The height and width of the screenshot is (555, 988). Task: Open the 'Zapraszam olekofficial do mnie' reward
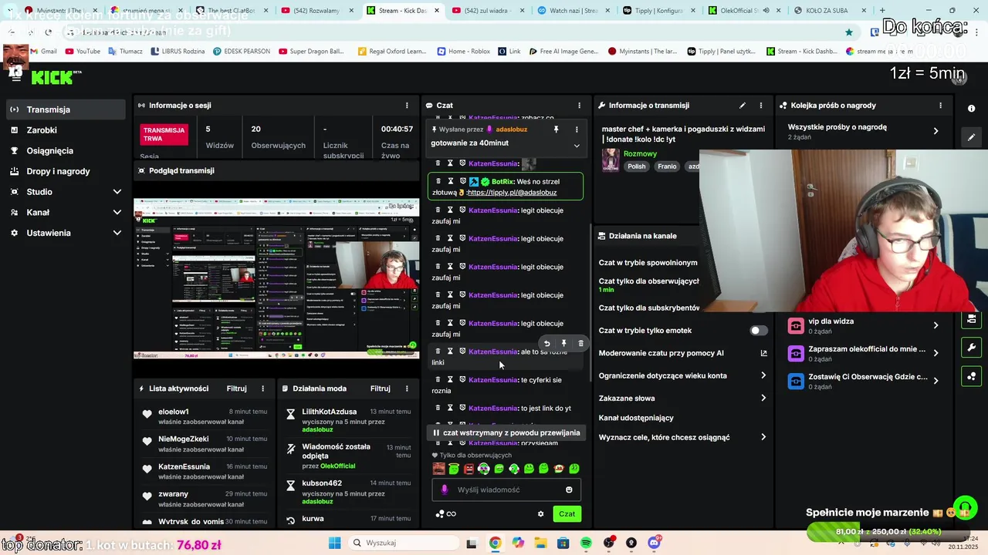click(864, 353)
